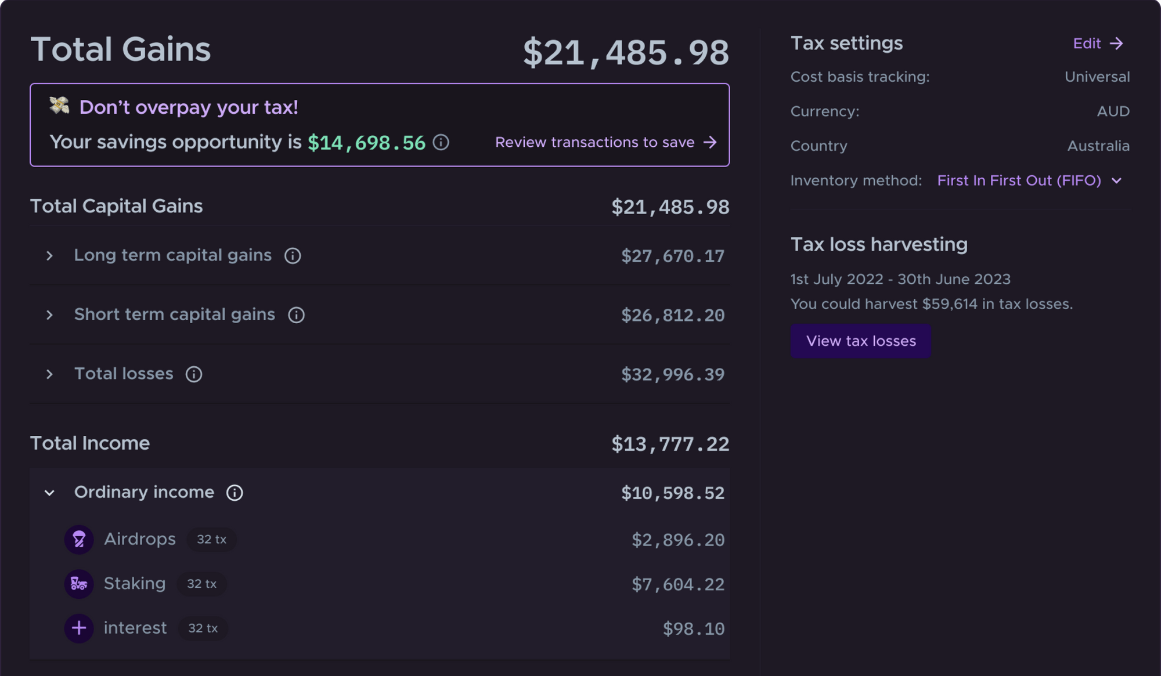This screenshot has height=676, width=1161.
Task: Click the 32 tx badge for Airdrops
Action: point(211,540)
